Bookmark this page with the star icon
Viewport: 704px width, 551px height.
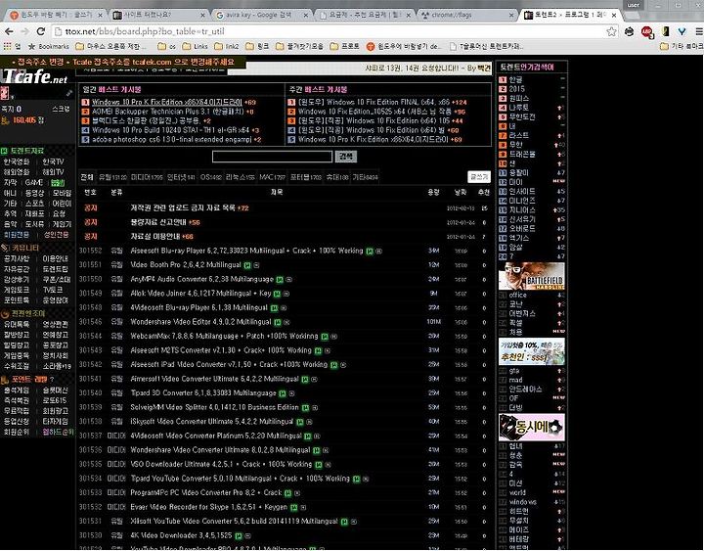click(x=611, y=31)
